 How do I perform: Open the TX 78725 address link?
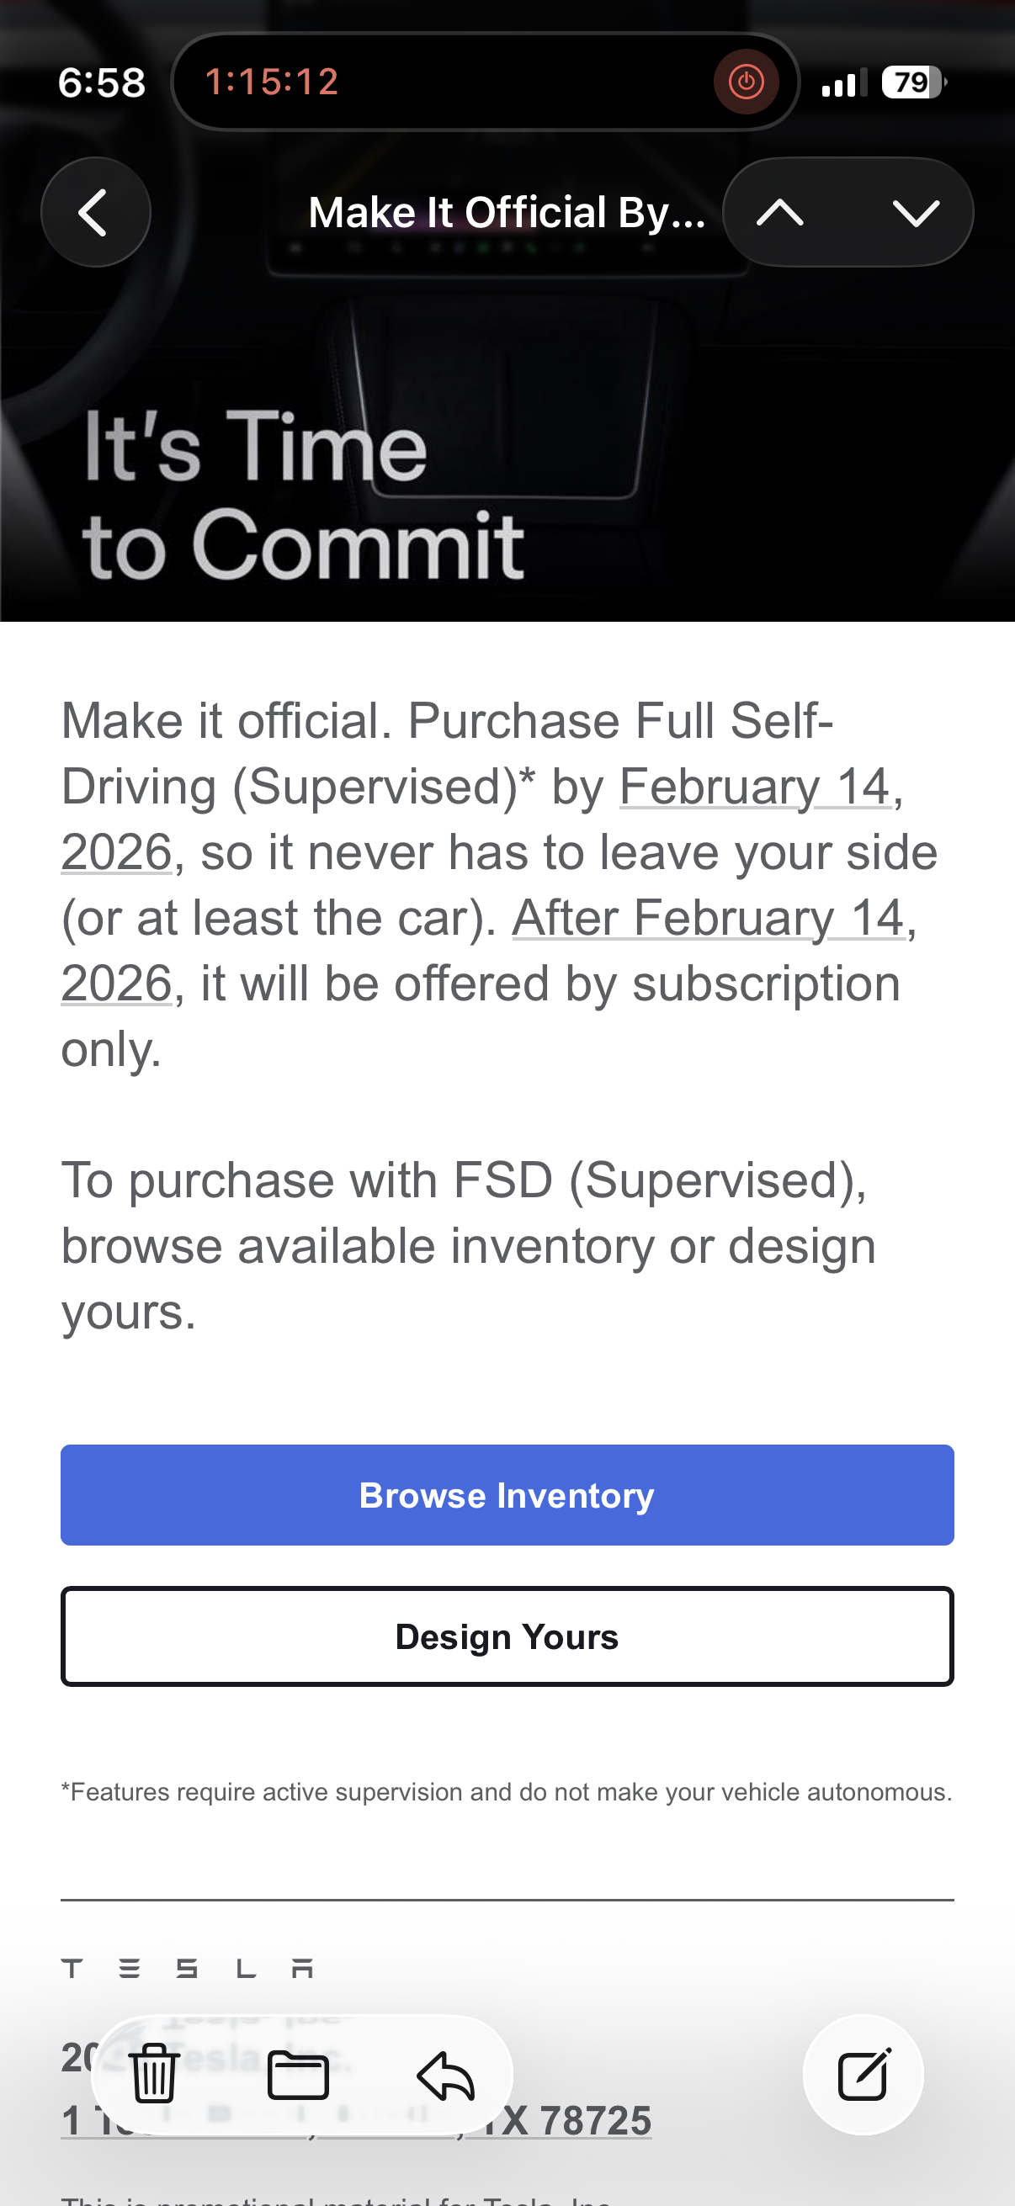coord(566,2121)
